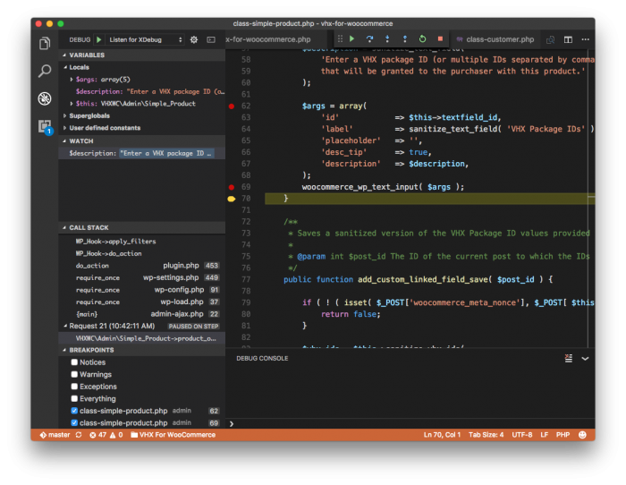Open the Debug view with badge

click(45, 127)
